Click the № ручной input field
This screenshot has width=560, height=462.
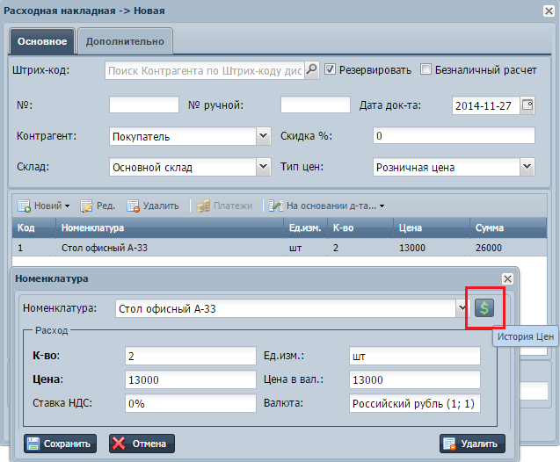point(316,105)
